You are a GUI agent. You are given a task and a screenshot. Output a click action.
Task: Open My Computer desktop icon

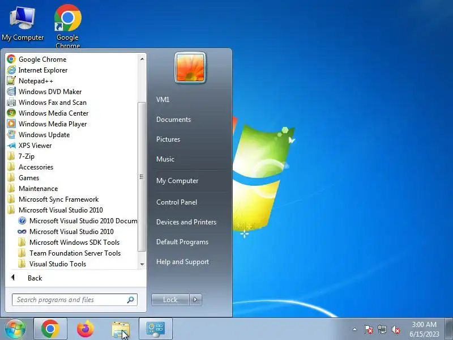pyautogui.click(x=23, y=24)
